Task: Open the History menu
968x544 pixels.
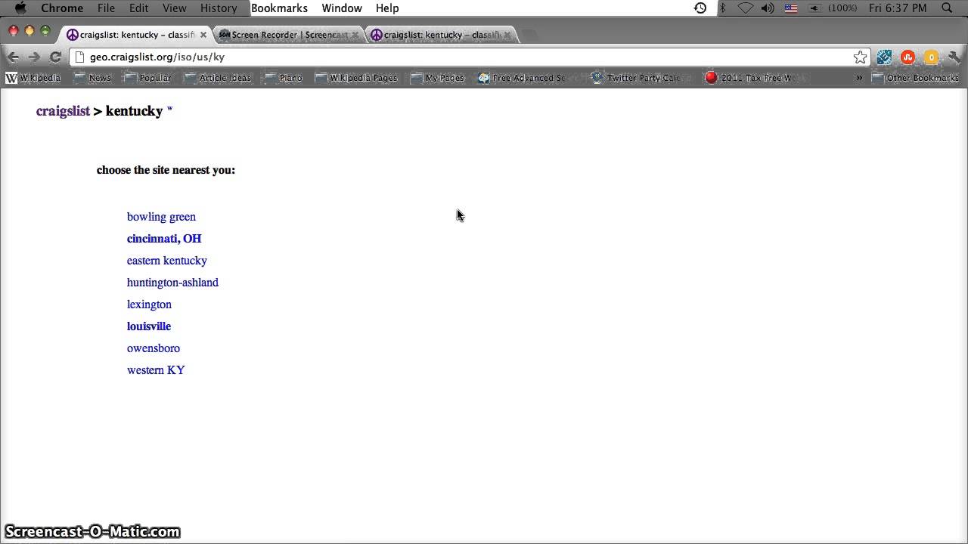Action: click(x=219, y=8)
